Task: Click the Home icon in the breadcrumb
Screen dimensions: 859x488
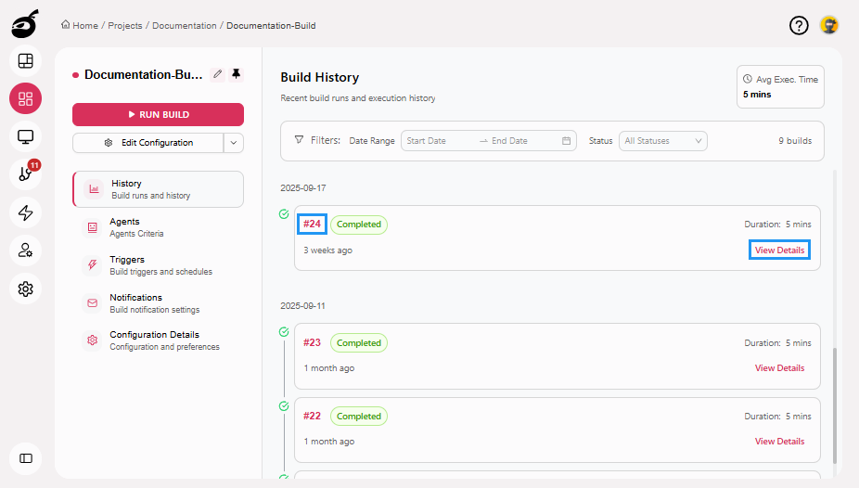Action: click(65, 25)
